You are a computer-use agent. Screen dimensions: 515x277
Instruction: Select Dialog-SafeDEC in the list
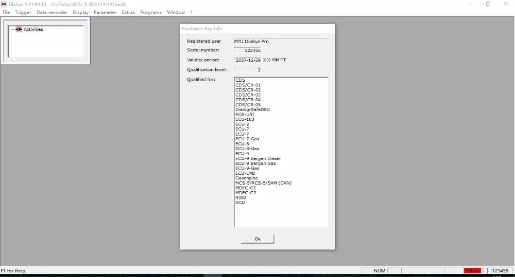[252, 109]
